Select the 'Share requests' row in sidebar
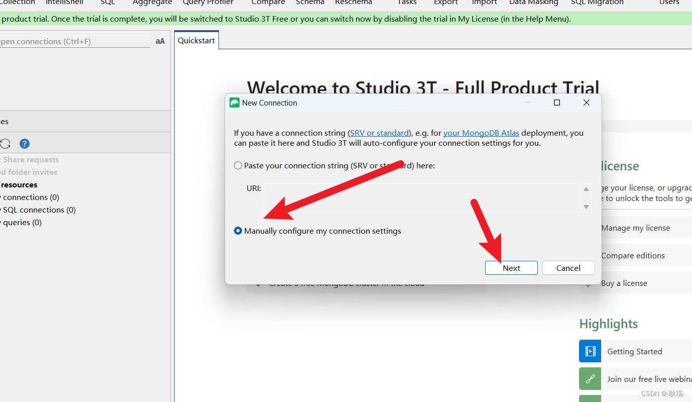Viewport: 692px width, 402px height. (31, 159)
